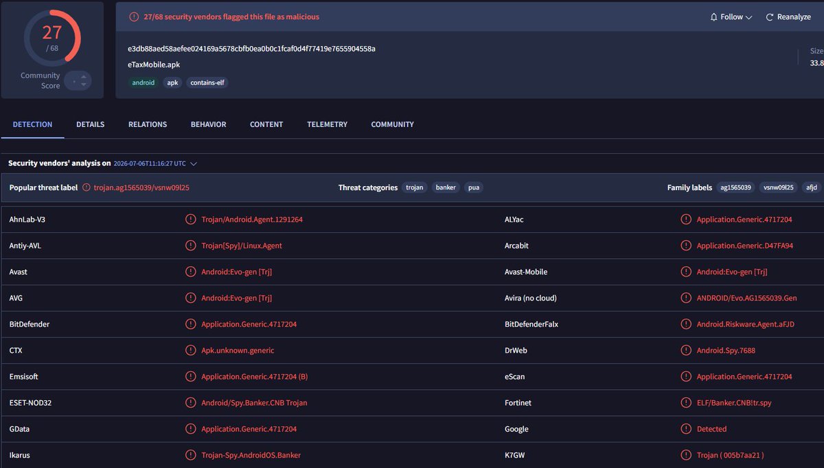Switch to the Details tab
This screenshot has width=824, height=468.
pyautogui.click(x=90, y=124)
